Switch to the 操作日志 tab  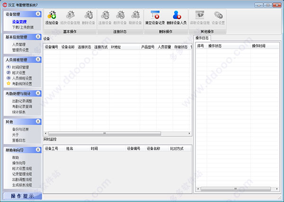202,38
